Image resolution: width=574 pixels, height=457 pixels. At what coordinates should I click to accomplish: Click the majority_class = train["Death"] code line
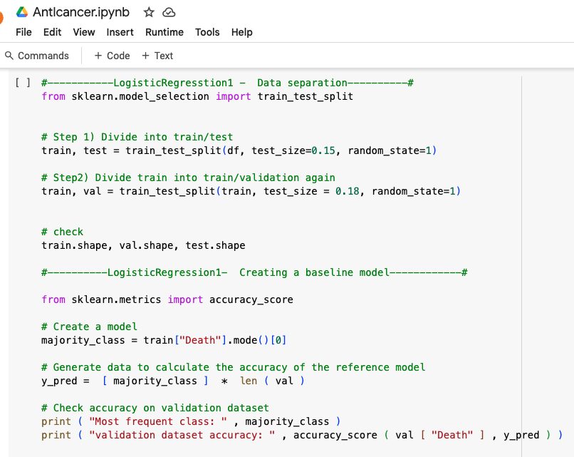[x=164, y=340]
